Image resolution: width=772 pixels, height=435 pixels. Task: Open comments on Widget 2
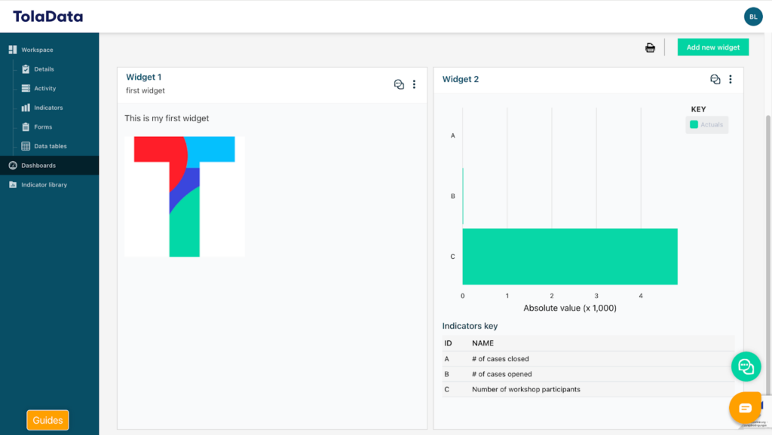point(715,79)
